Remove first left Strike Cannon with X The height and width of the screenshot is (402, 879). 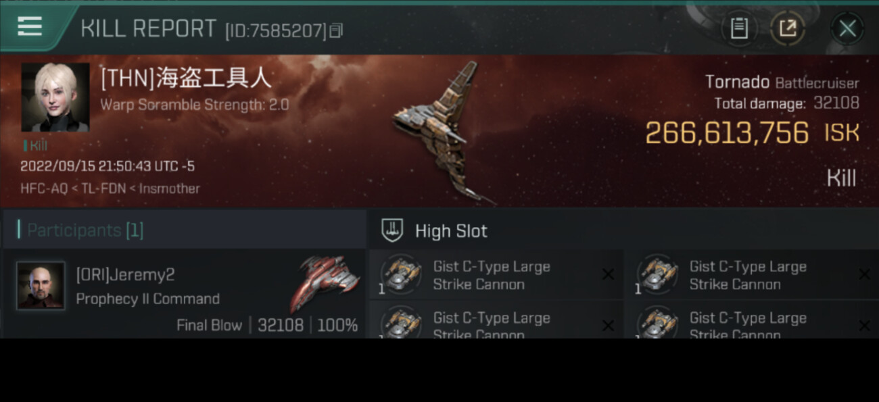(x=608, y=274)
